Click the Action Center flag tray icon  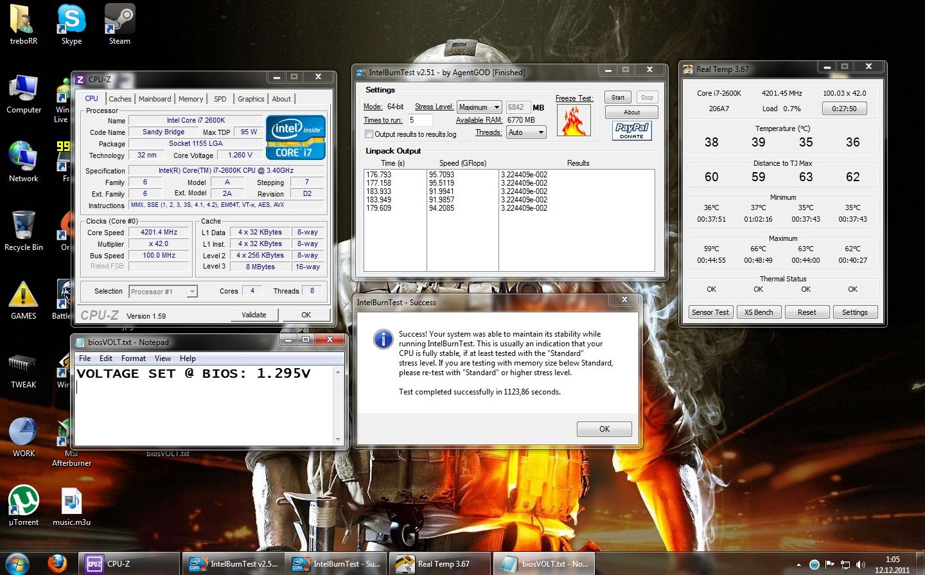(830, 565)
